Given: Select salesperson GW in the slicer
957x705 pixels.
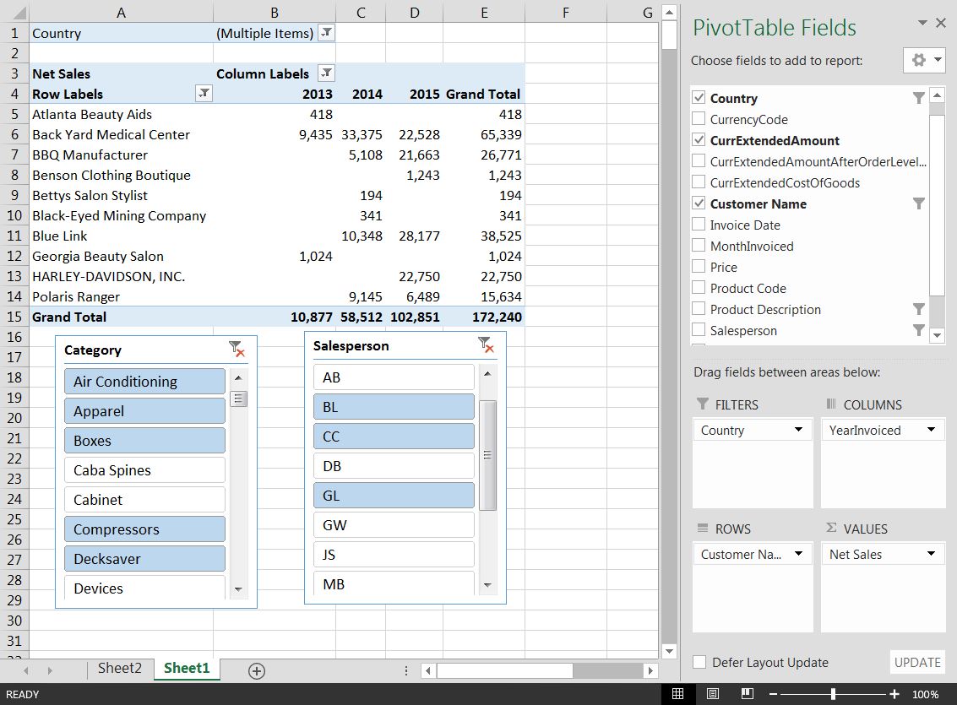Looking at the screenshot, I should point(393,525).
